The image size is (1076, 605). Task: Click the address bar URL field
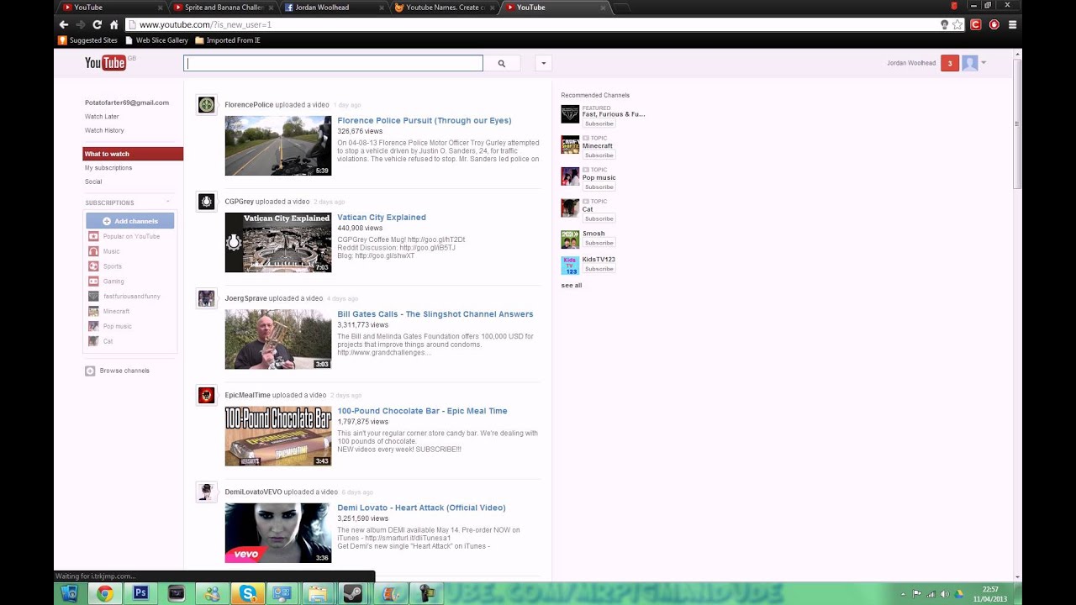click(x=538, y=24)
